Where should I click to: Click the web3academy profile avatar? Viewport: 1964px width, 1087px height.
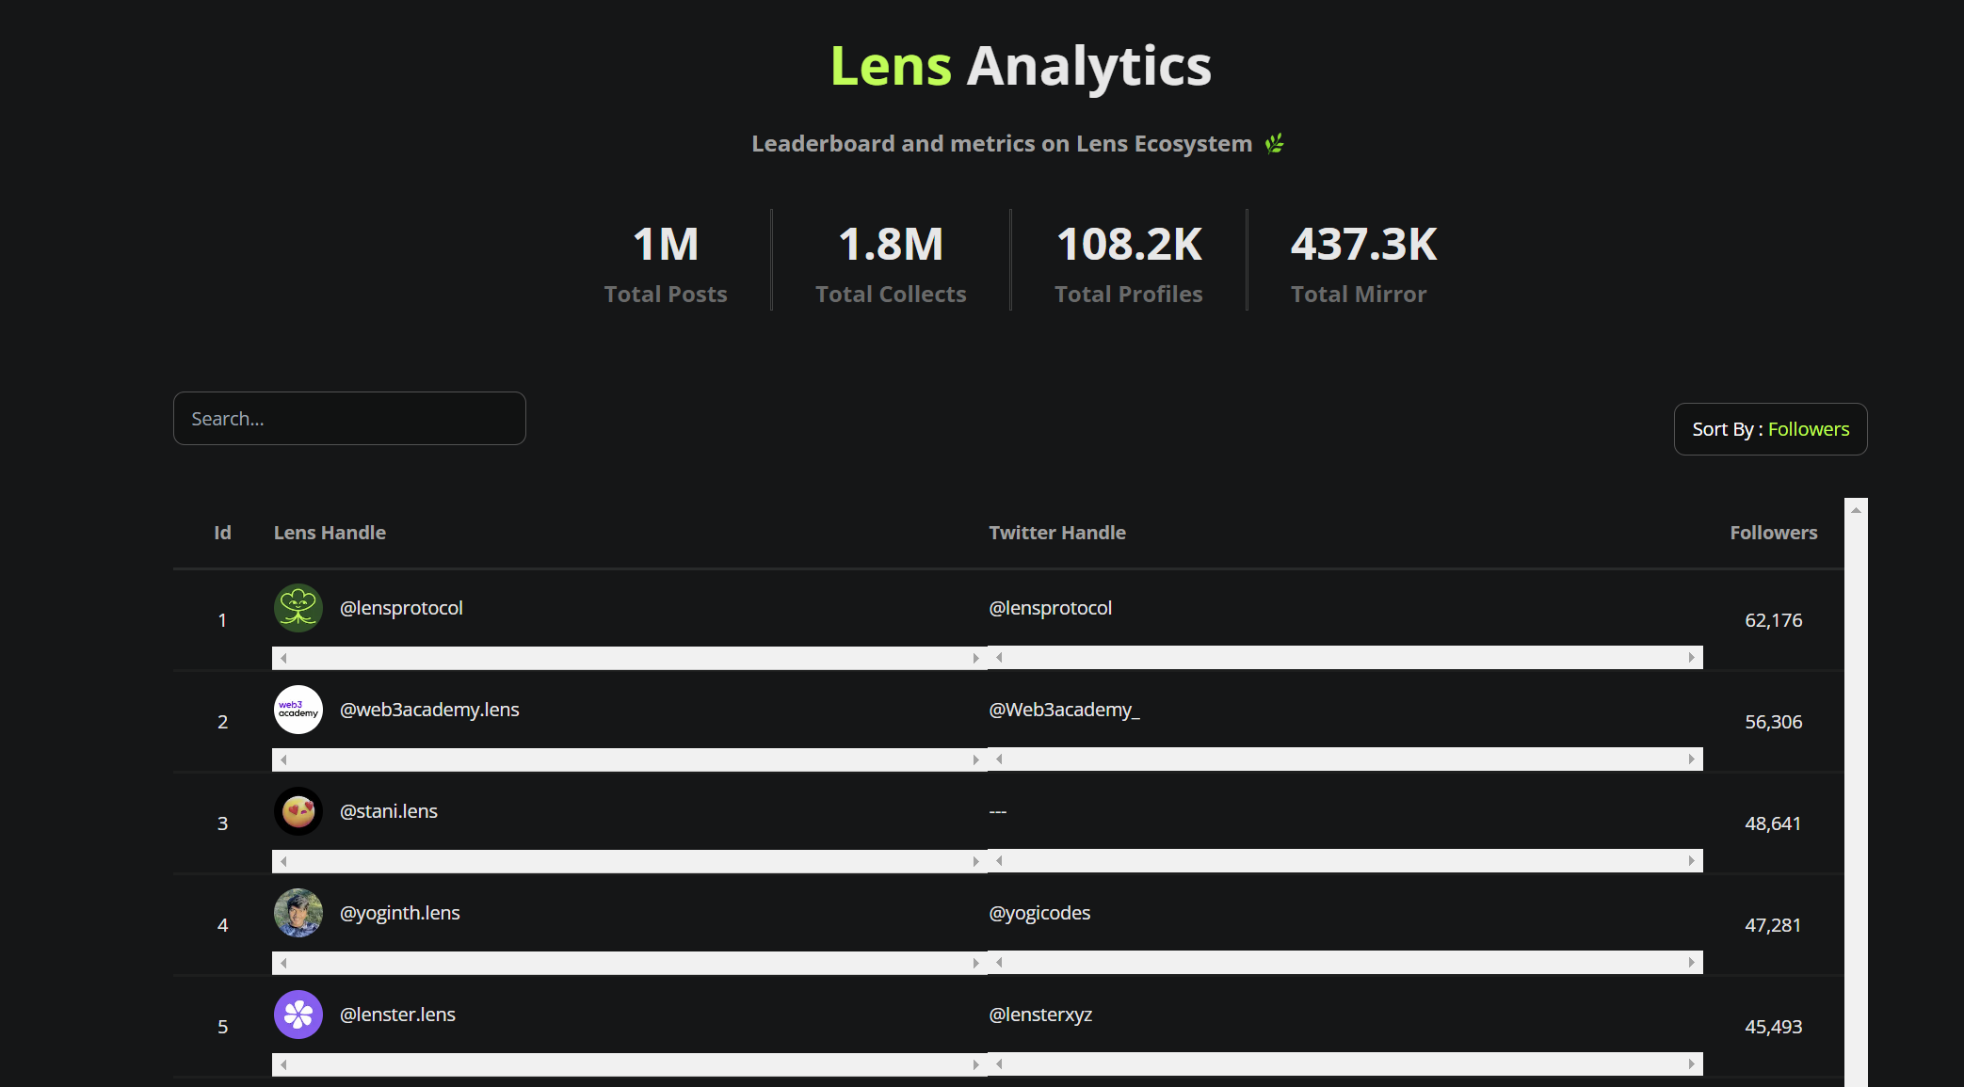coord(298,710)
